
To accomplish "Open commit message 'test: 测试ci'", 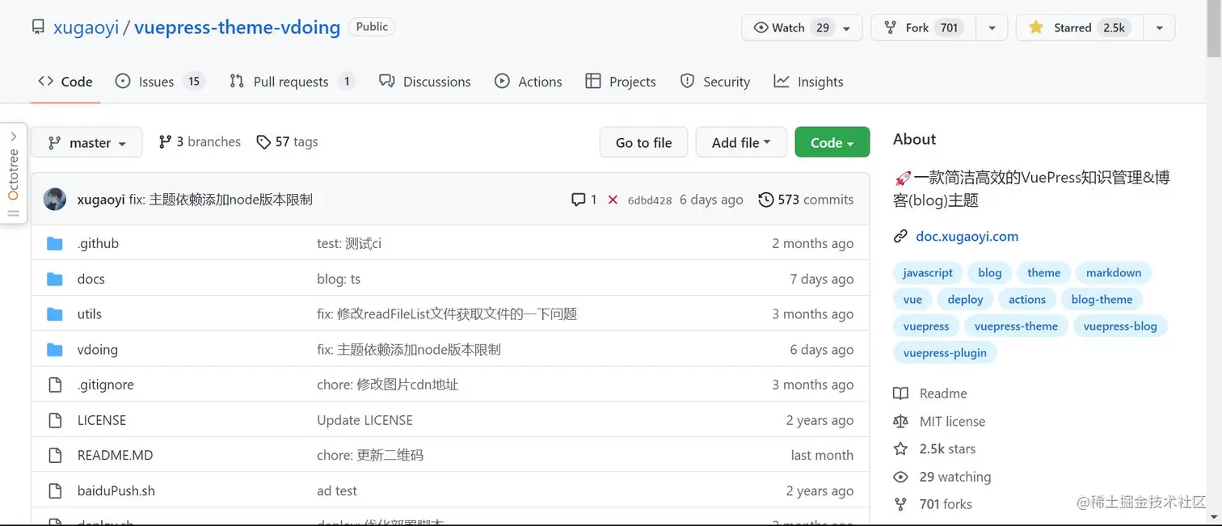I will coord(349,243).
